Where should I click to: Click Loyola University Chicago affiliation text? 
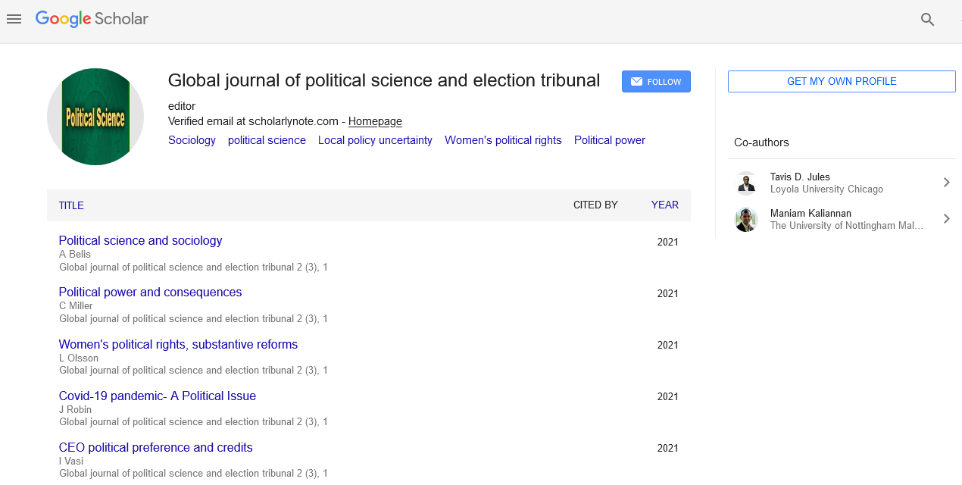(826, 189)
